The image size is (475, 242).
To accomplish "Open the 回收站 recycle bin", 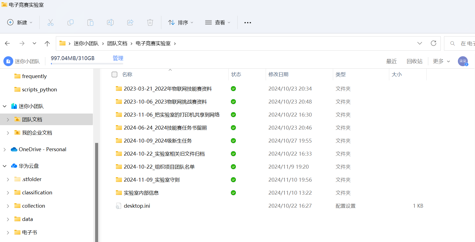I will [x=414, y=61].
